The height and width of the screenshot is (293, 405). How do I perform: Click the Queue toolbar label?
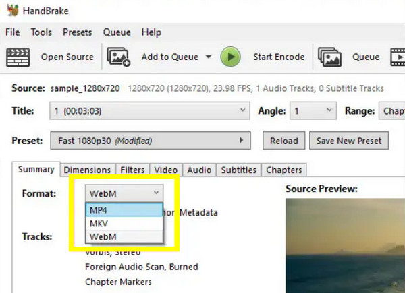click(x=366, y=57)
